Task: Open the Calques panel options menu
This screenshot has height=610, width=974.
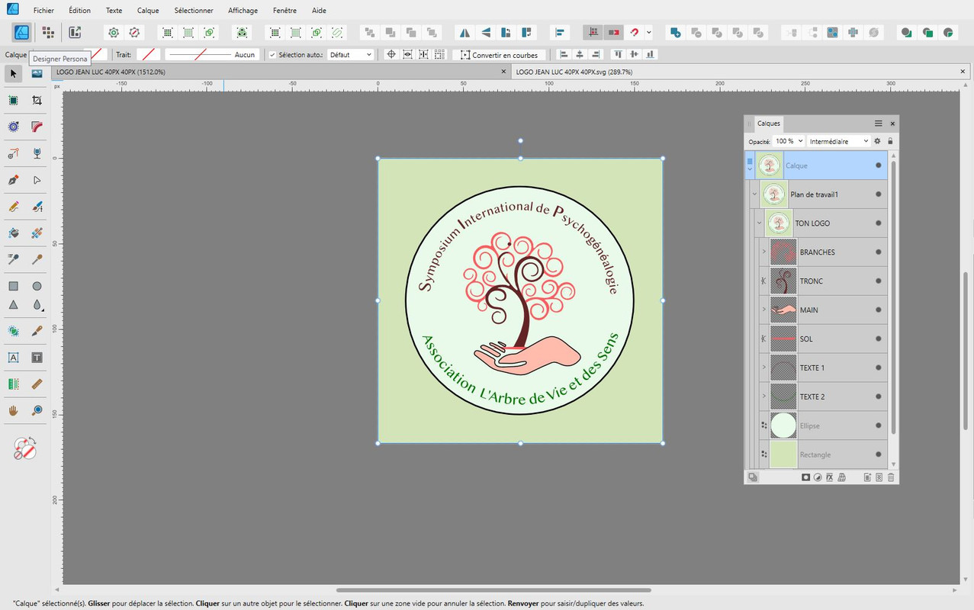Action: tap(878, 124)
